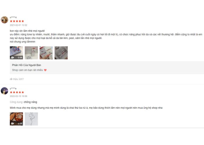The image size is (204, 145).
Task: Play the 0:06 review video thumbnail
Action: 16,53
